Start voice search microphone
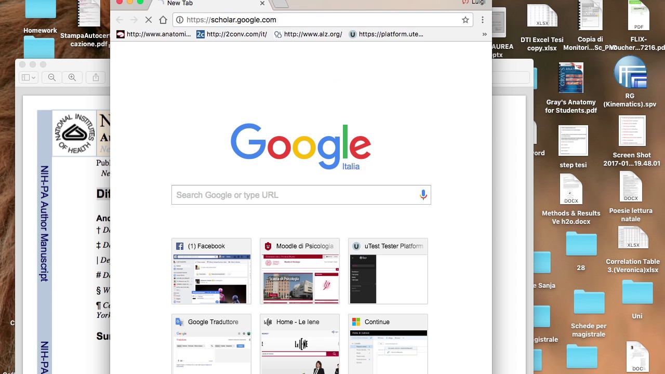The image size is (665, 374). pos(423,195)
